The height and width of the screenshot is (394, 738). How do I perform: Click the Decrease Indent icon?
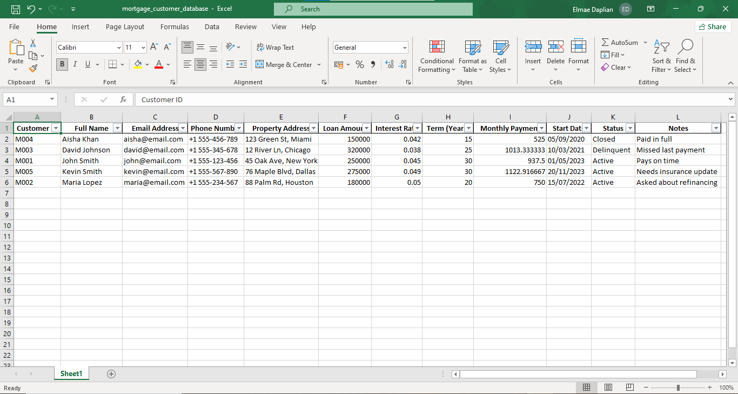[230, 64]
